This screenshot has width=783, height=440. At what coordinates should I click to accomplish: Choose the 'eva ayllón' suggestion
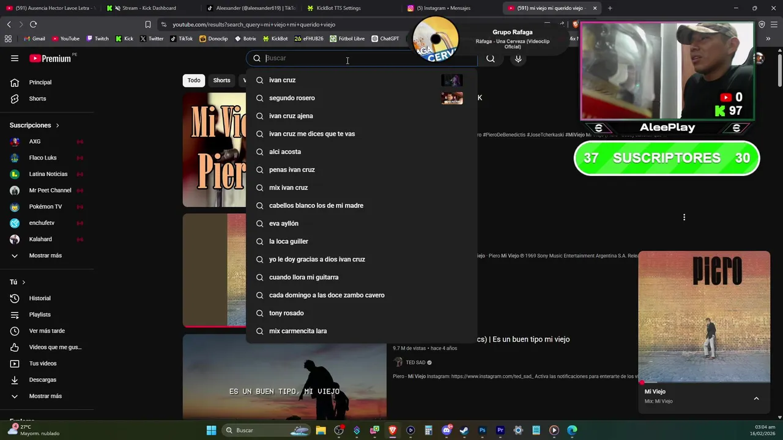(361, 224)
